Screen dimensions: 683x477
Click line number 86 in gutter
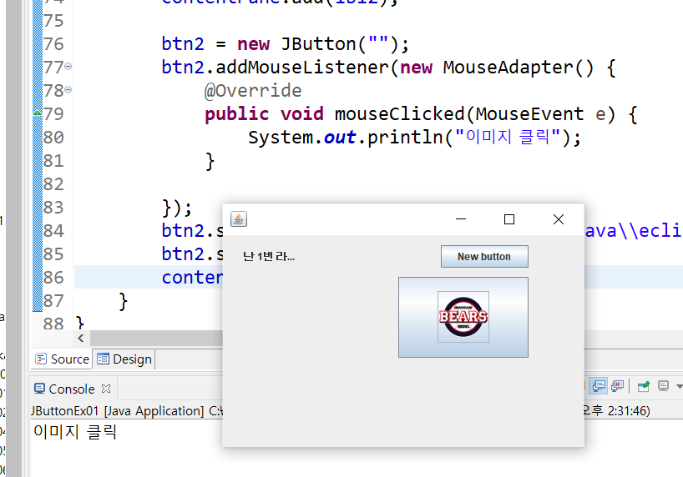pyautogui.click(x=53, y=277)
